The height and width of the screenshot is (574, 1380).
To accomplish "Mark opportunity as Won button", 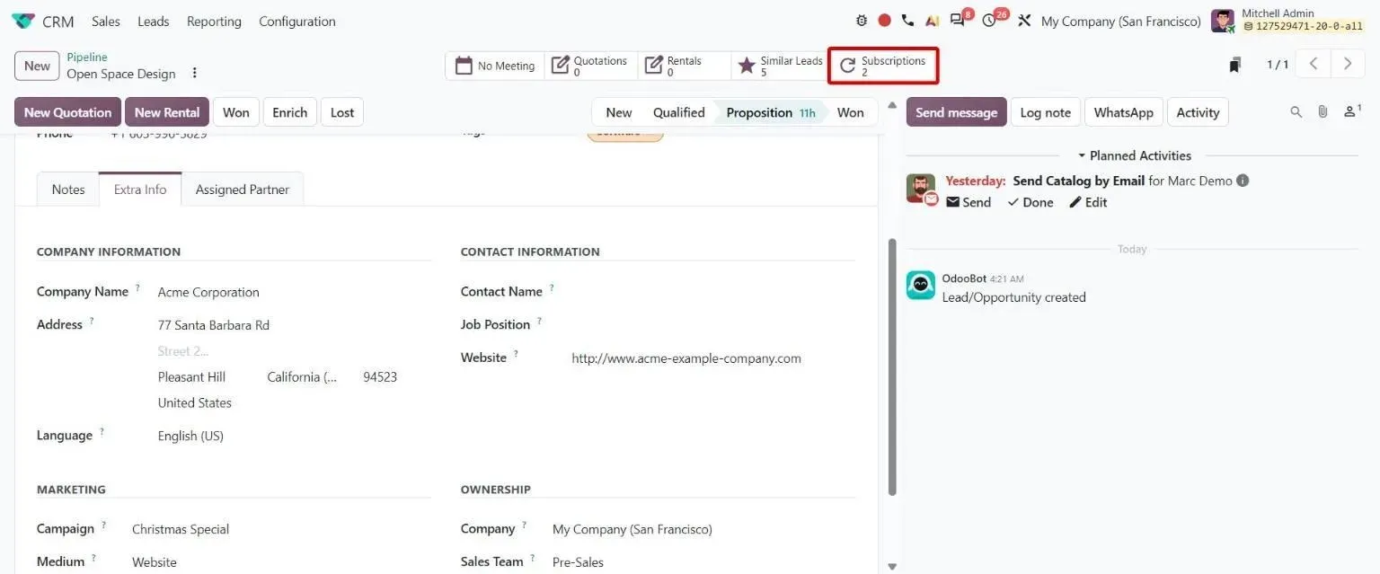I will [x=236, y=112].
